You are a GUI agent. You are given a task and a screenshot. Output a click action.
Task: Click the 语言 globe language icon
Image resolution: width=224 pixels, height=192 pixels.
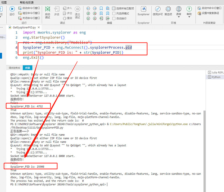pyautogui.click(x=179, y=9)
